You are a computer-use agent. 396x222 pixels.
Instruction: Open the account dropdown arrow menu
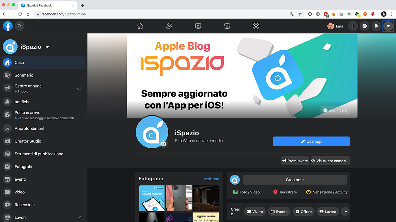pos(388,26)
